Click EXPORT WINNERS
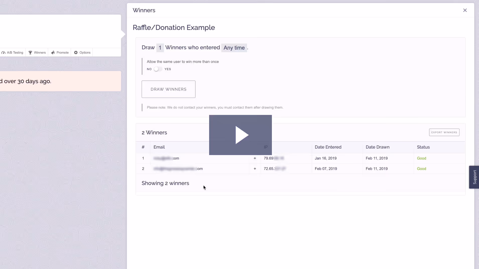Screen dimensions: 479x269 click(444, 132)
